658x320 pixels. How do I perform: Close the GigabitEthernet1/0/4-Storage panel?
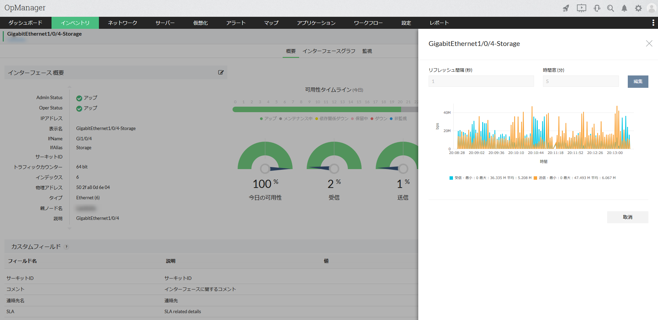point(649,44)
